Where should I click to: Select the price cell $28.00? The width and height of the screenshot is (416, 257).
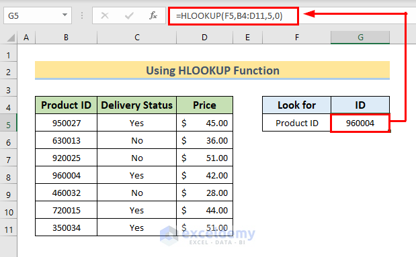point(204,193)
